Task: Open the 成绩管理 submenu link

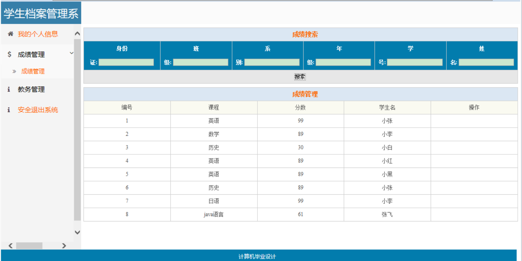Action: coord(33,71)
